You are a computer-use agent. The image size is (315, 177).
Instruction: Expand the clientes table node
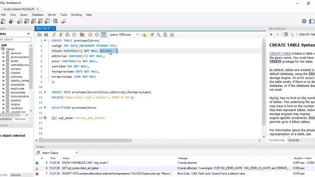tap(3, 73)
